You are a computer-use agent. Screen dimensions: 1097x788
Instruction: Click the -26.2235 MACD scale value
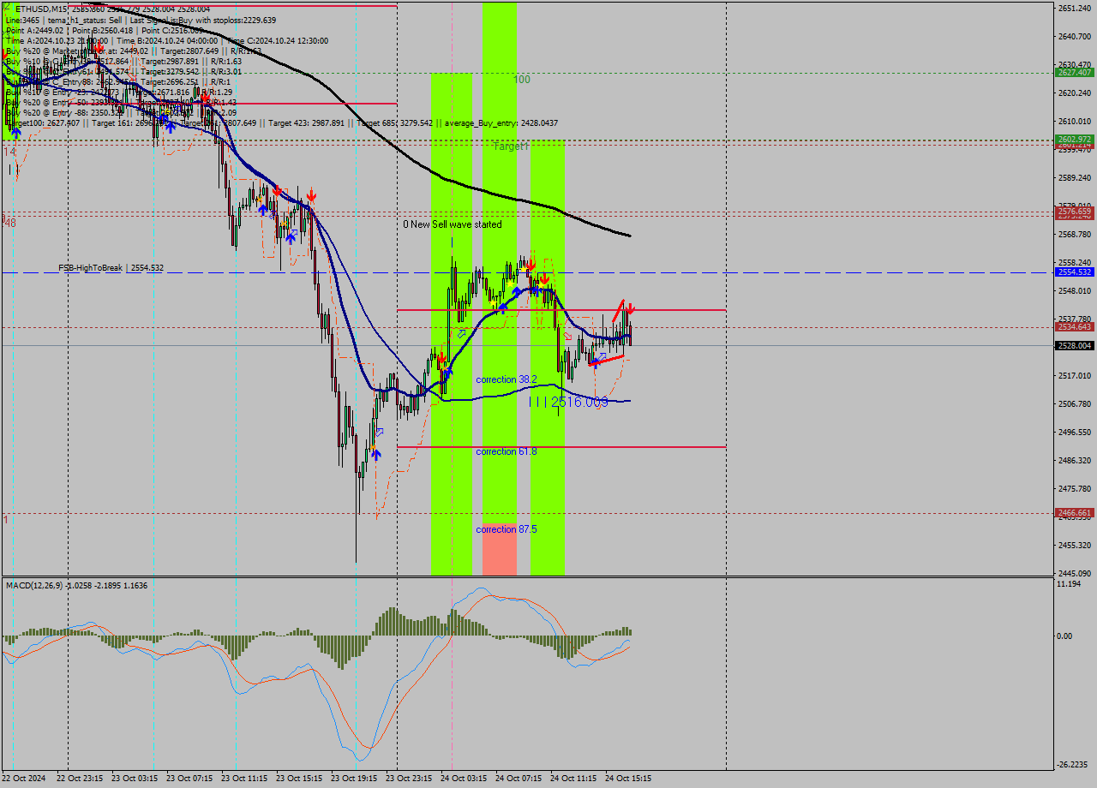click(x=1074, y=765)
